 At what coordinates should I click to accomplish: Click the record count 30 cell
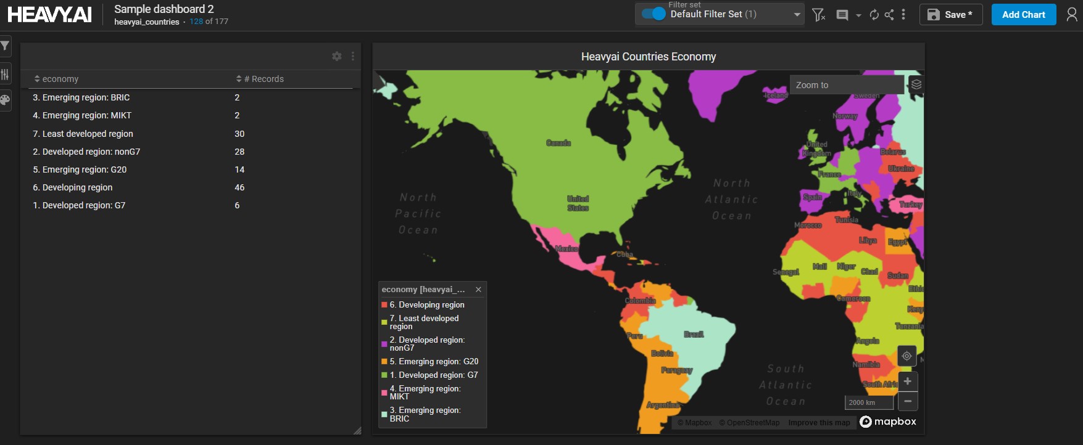[x=239, y=134]
